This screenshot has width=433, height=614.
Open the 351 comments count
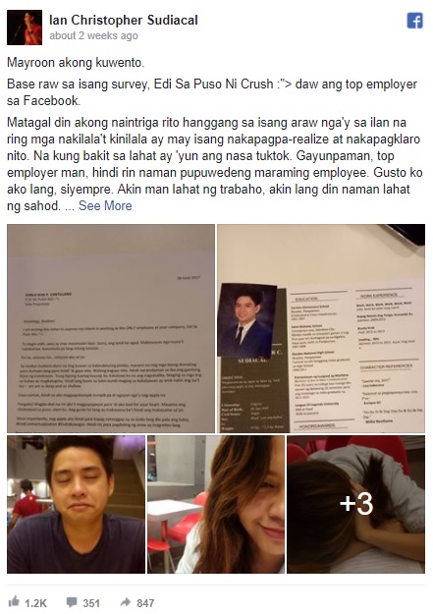[x=91, y=603]
